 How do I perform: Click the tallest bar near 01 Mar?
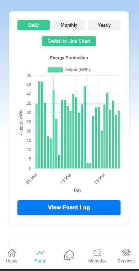[x=39, y=125]
